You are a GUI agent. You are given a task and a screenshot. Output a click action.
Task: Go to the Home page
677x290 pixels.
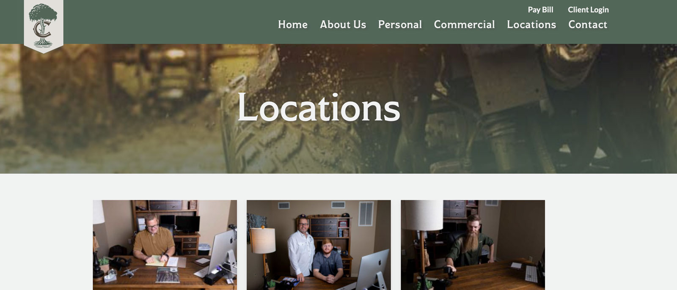point(293,25)
